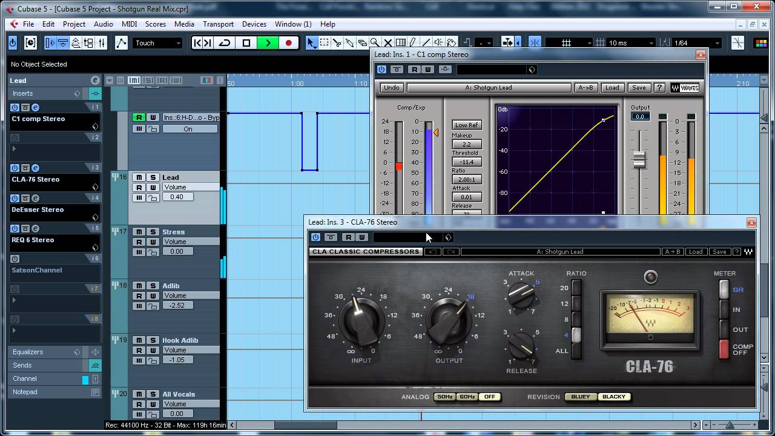Select the Glue tool
The image size is (775, 436).
350,43
